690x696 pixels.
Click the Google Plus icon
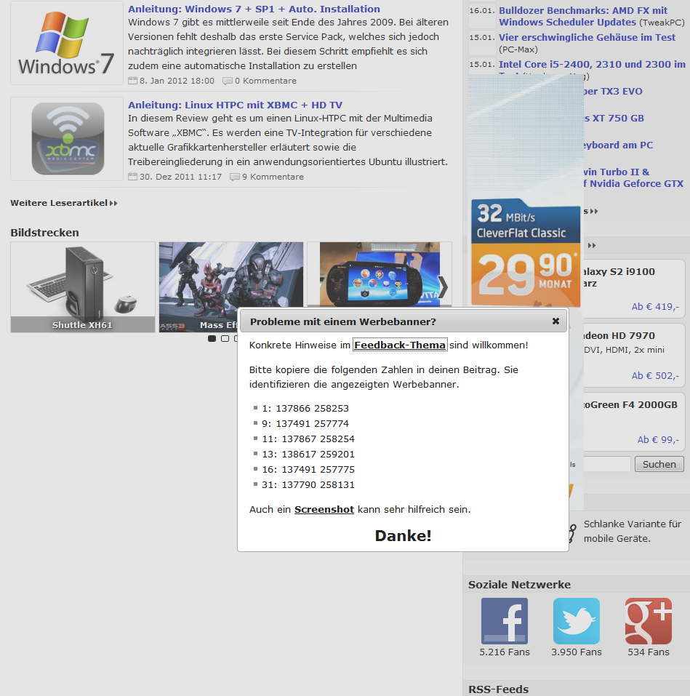point(649,620)
